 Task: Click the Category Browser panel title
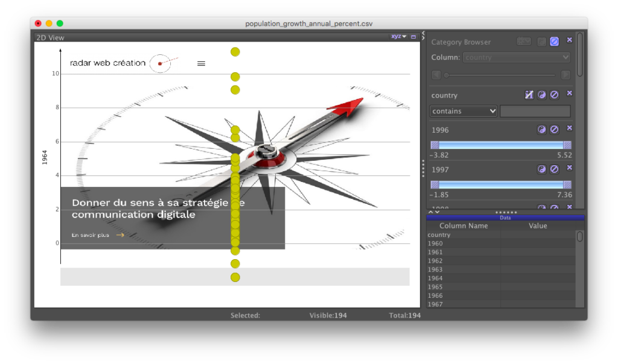pyautogui.click(x=460, y=42)
